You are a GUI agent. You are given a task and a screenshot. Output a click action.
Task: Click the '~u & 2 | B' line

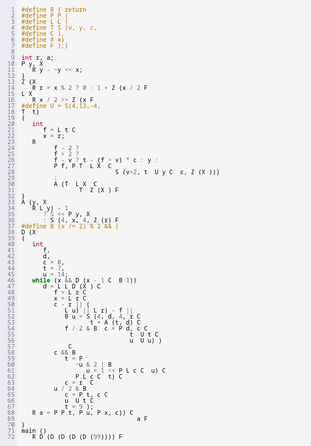pos(94,365)
